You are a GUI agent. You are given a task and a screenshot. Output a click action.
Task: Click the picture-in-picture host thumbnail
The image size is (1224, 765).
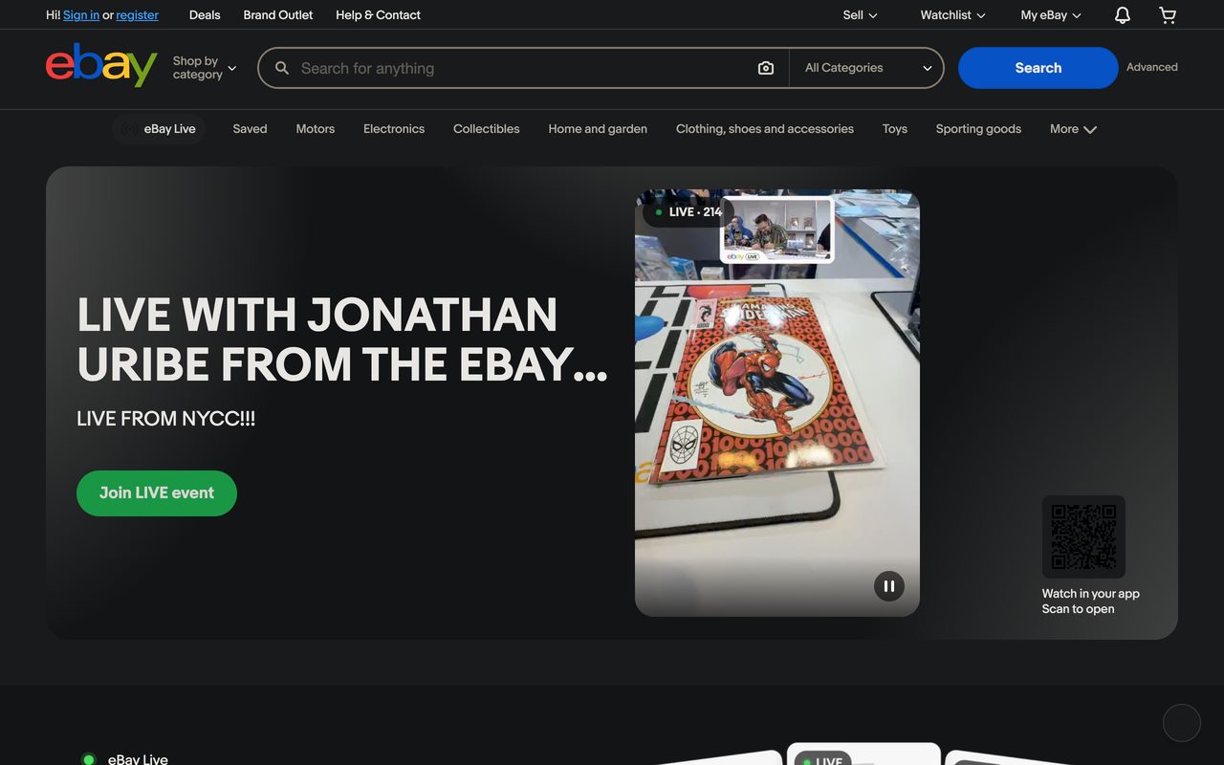[777, 229]
